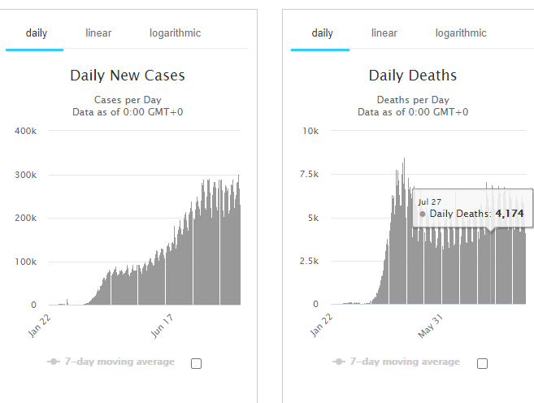534x403 pixels.
Task: Select daily tab in Daily New Cases chart
Action: pyautogui.click(x=37, y=33)
